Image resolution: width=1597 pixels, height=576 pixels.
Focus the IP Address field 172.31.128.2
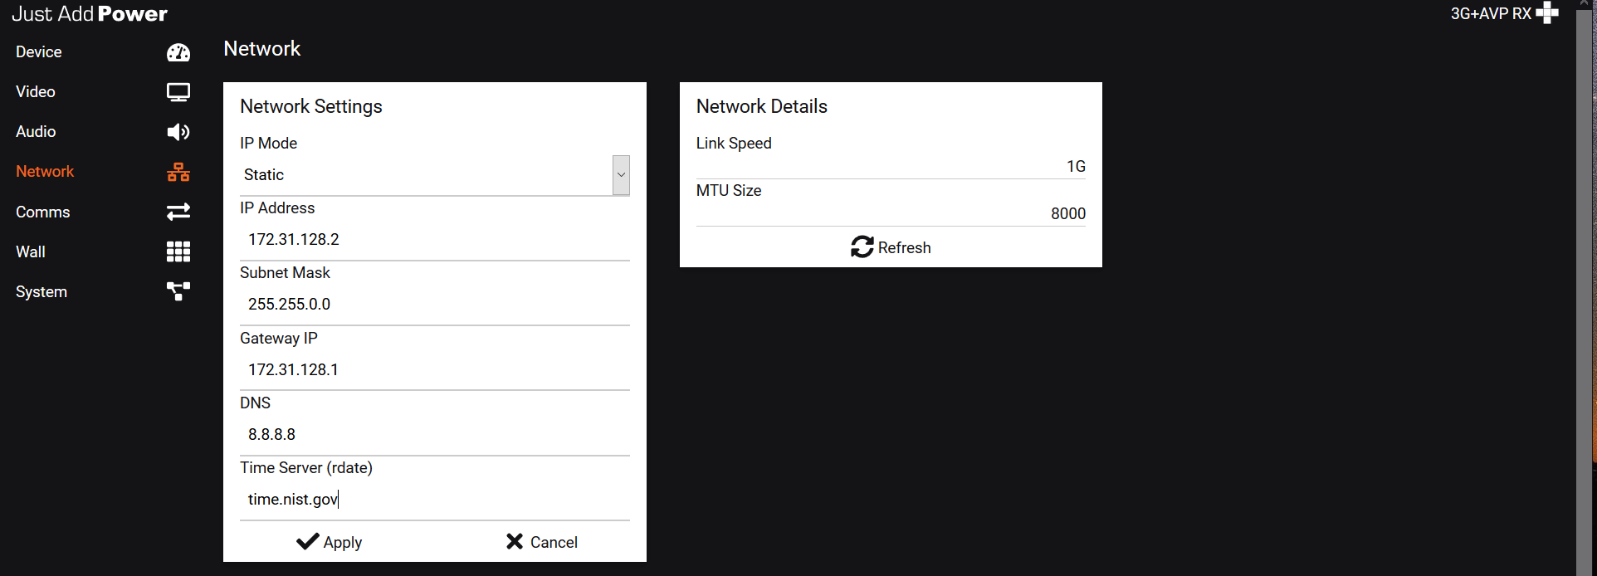click(x=435, y=240)
